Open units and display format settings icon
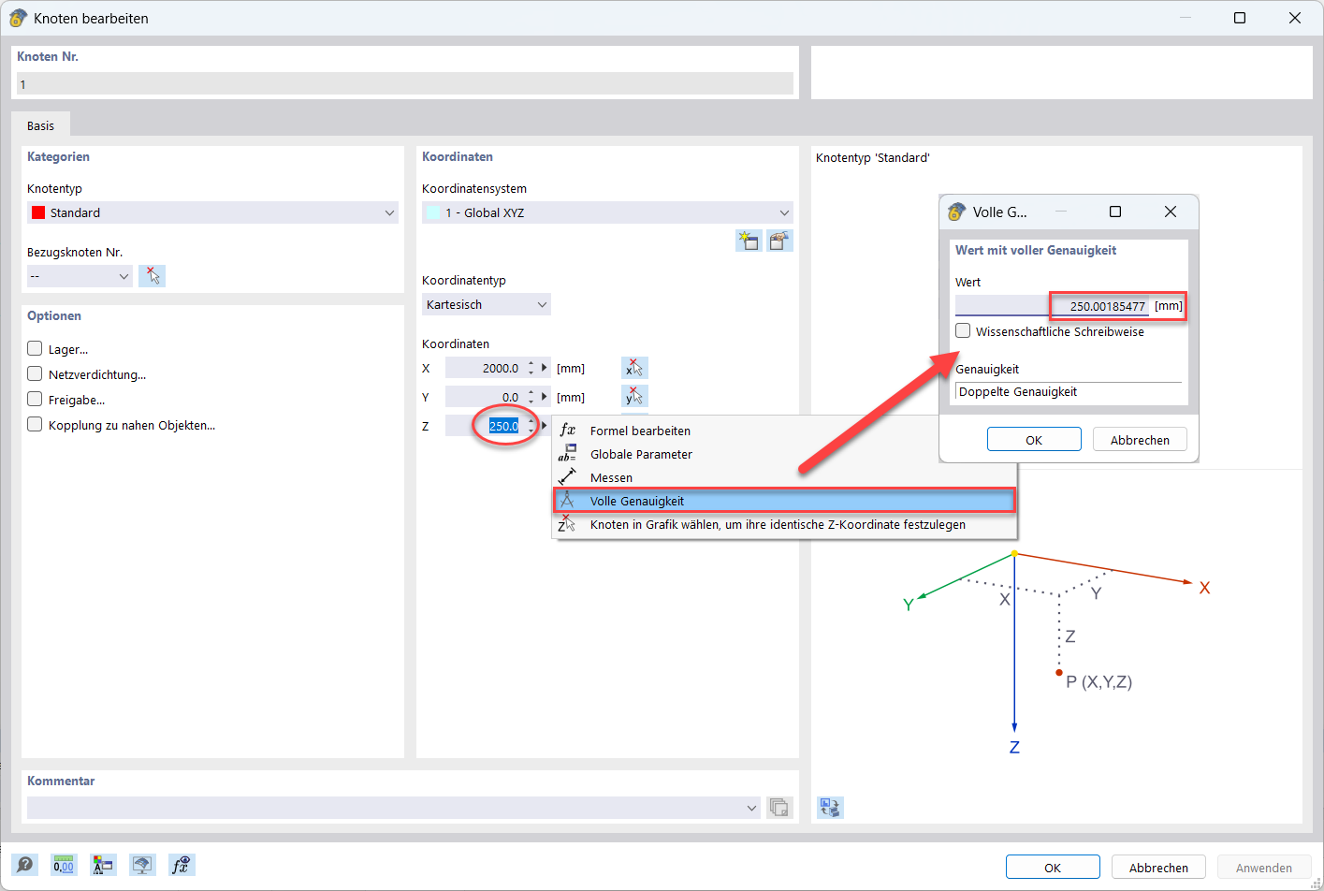Viewport: 1324px width, 891px height. point(103,865)
